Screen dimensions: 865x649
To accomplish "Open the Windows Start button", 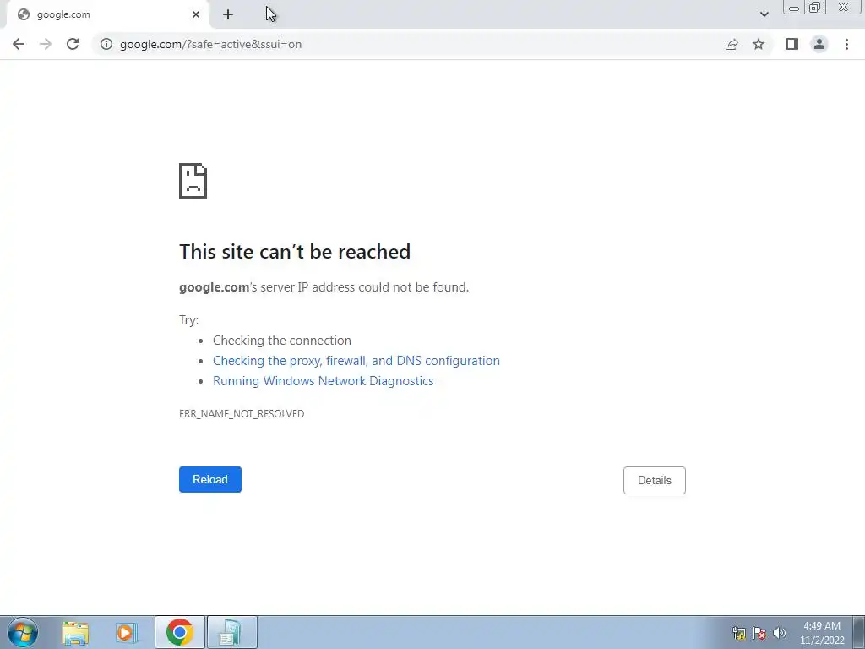I will pyautogui.click(x=23, y=632).
